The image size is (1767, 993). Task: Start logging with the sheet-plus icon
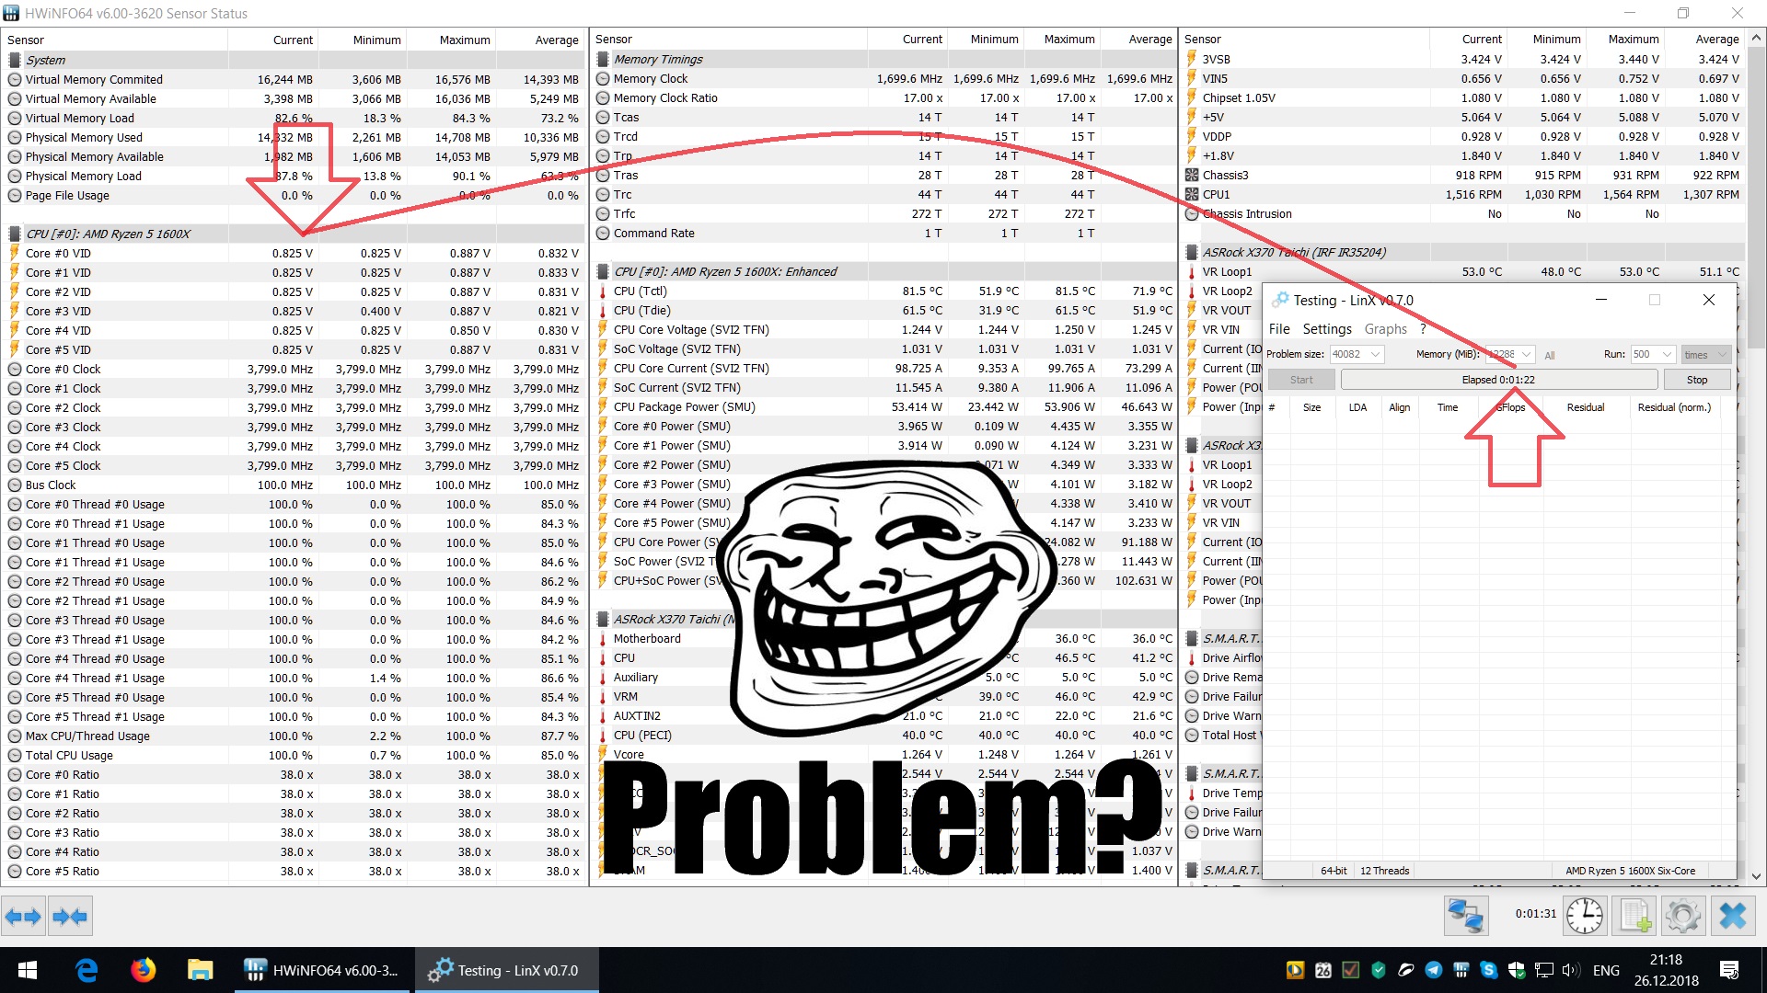[x=1635, y=916]
